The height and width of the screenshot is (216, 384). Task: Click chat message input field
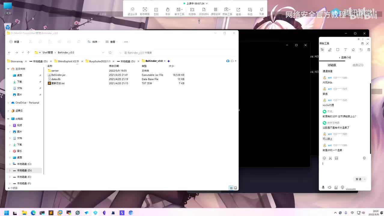point(345,168)
